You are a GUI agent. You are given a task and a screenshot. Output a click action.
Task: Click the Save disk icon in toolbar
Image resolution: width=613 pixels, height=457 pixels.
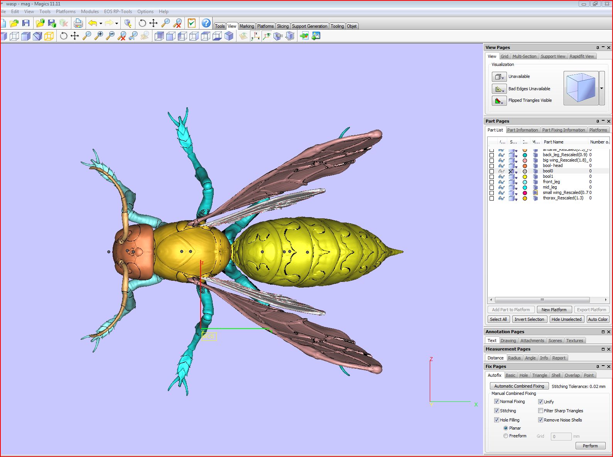26,24
